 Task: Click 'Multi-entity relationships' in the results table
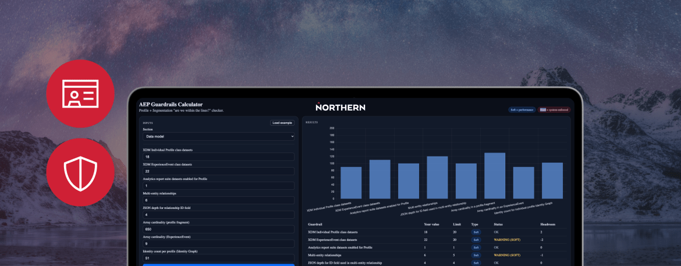pos(324,255)
